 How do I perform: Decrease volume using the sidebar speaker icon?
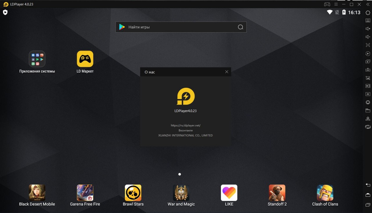(x=368, y=37)
